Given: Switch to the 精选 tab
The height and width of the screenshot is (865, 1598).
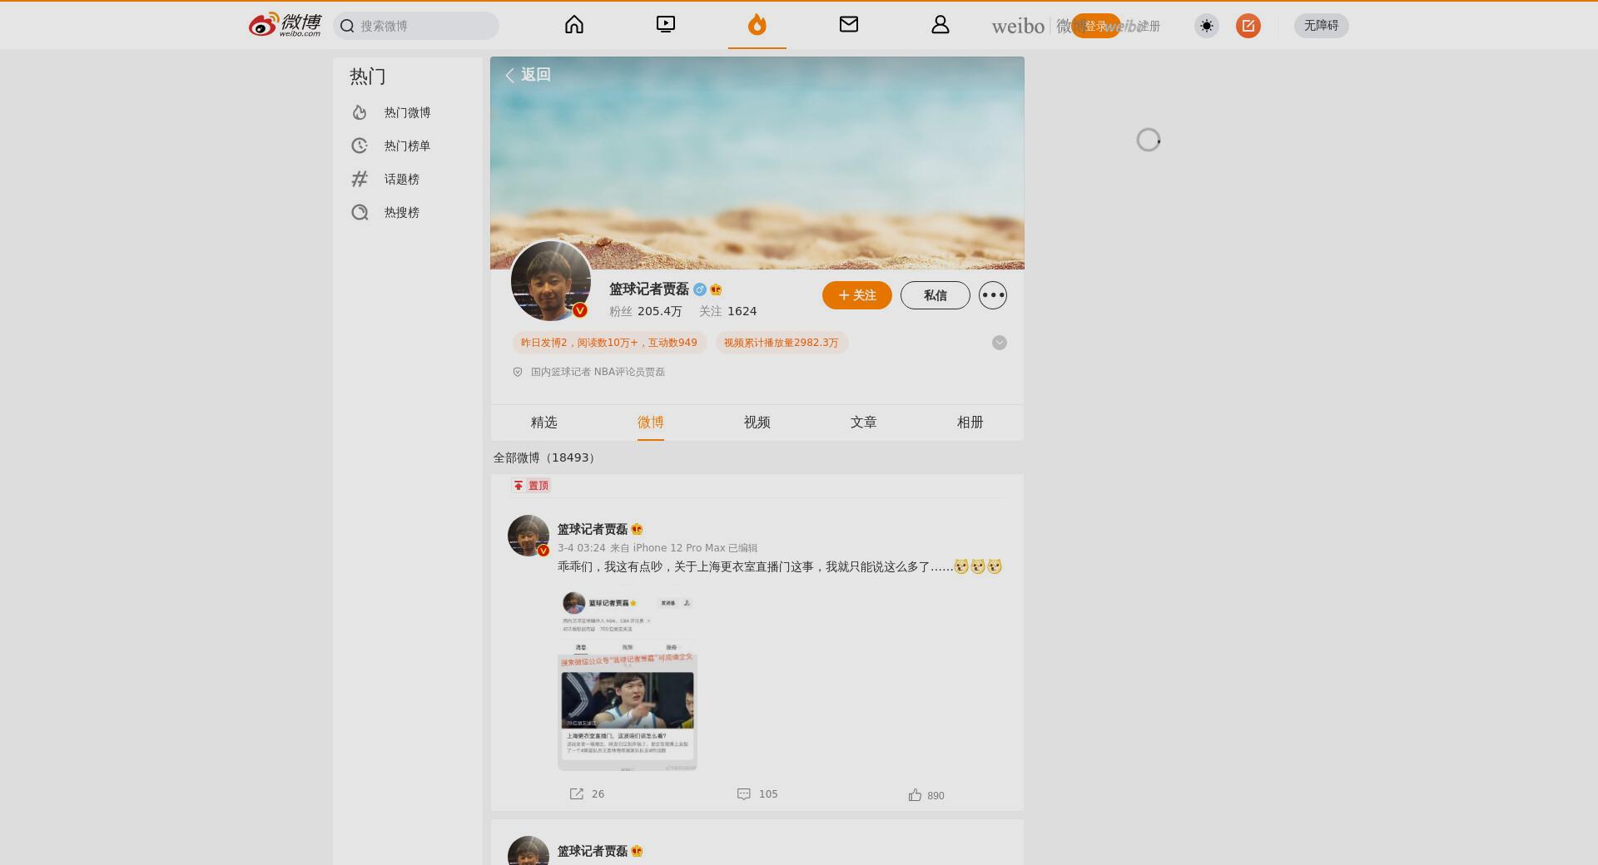Looking at the screenshot, I should coord(544,423).
